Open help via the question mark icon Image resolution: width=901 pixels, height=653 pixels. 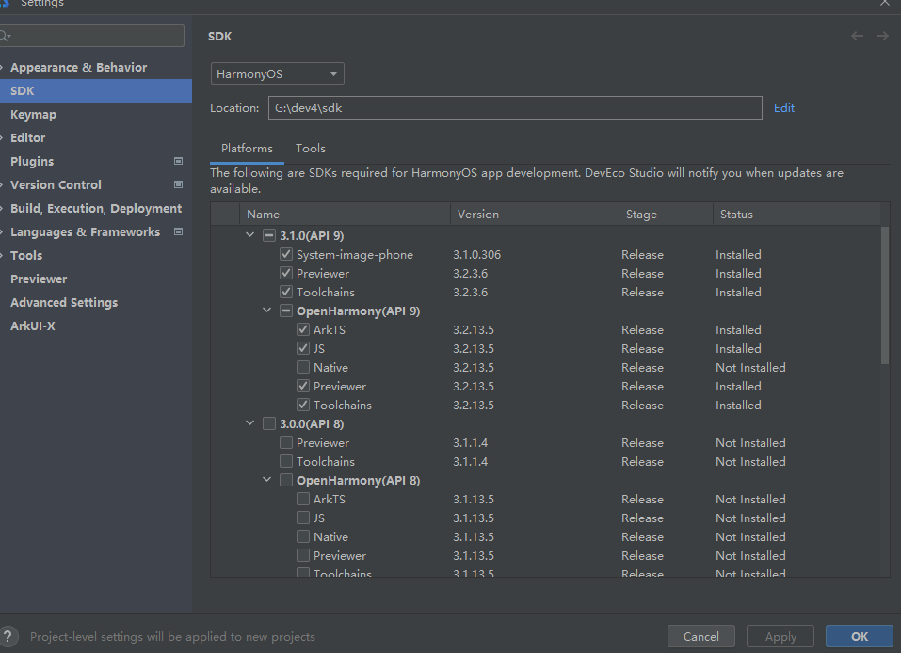click(8, 636)
